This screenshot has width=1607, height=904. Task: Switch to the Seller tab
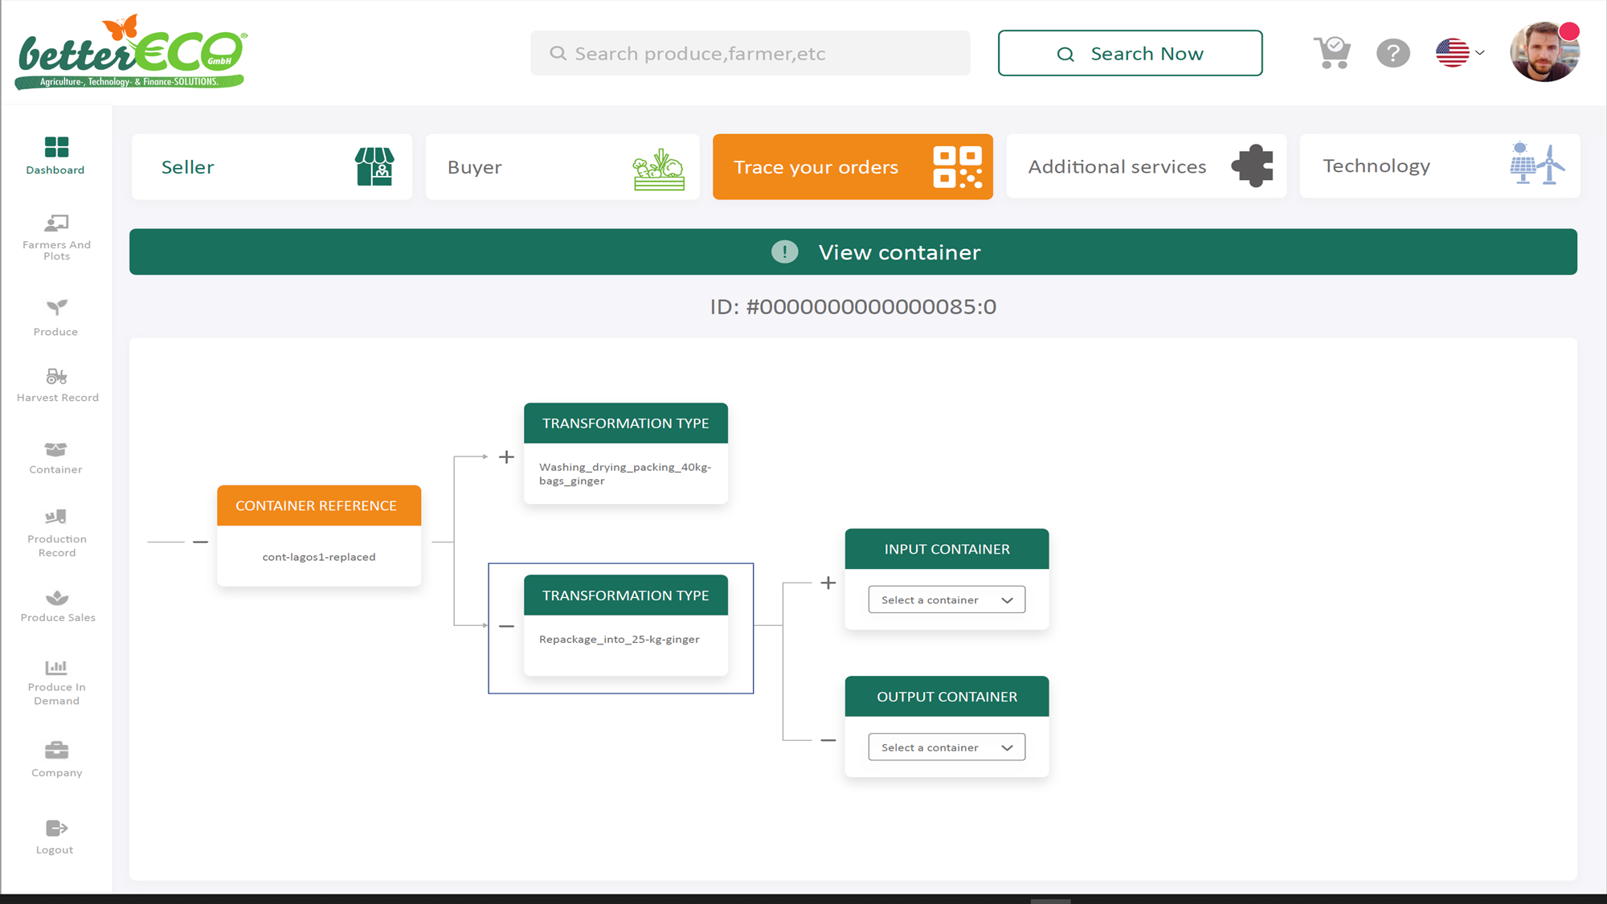tap(272, 166)
